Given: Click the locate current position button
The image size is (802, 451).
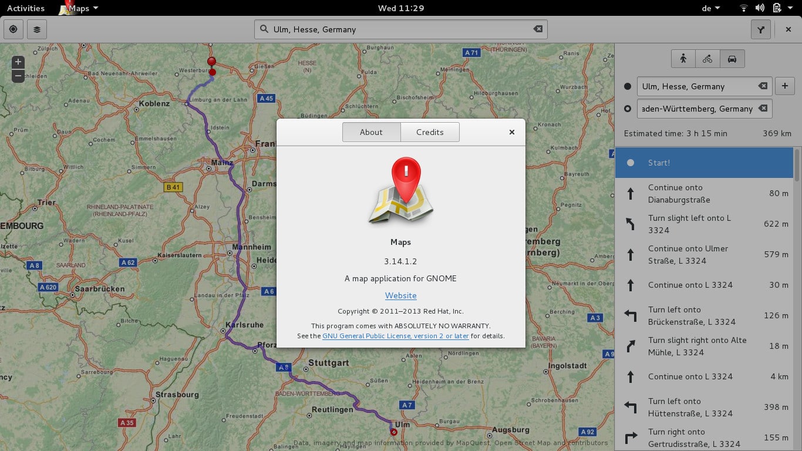Looking at the screenshot, I should click(x=14, y=29).
